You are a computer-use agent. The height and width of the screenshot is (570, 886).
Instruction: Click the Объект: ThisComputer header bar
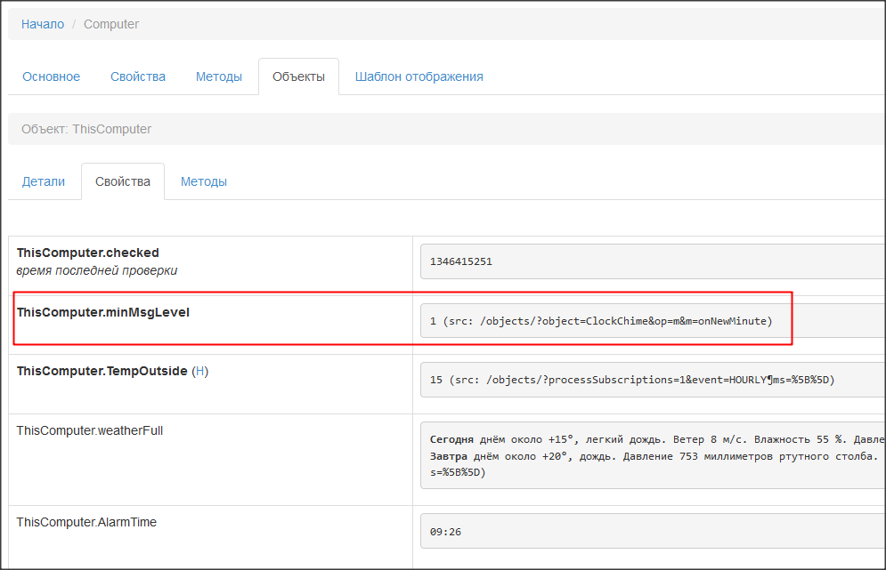tap(445, 129)
